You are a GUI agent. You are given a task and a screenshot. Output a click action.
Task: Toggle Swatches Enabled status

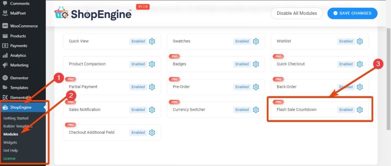click(x=242, y=41)
